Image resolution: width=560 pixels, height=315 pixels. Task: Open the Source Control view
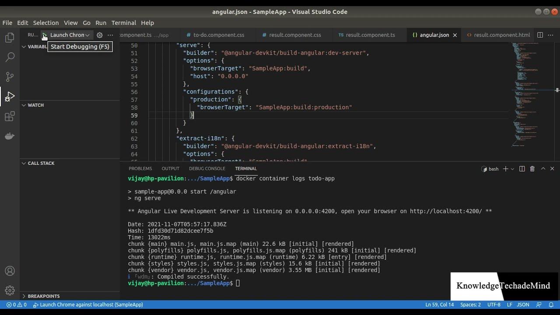point(10,77)
